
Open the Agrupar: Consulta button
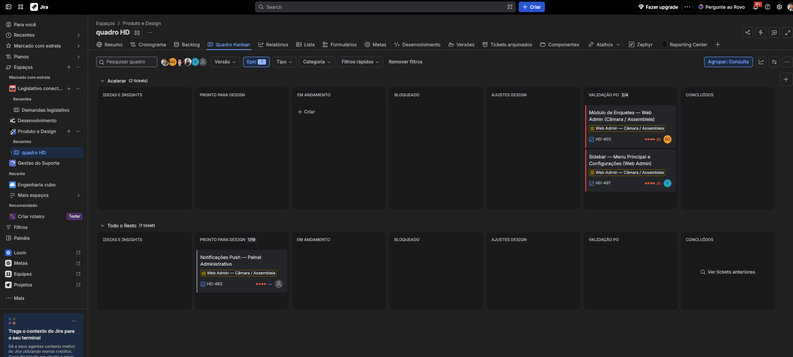click(x=728, y=62)
